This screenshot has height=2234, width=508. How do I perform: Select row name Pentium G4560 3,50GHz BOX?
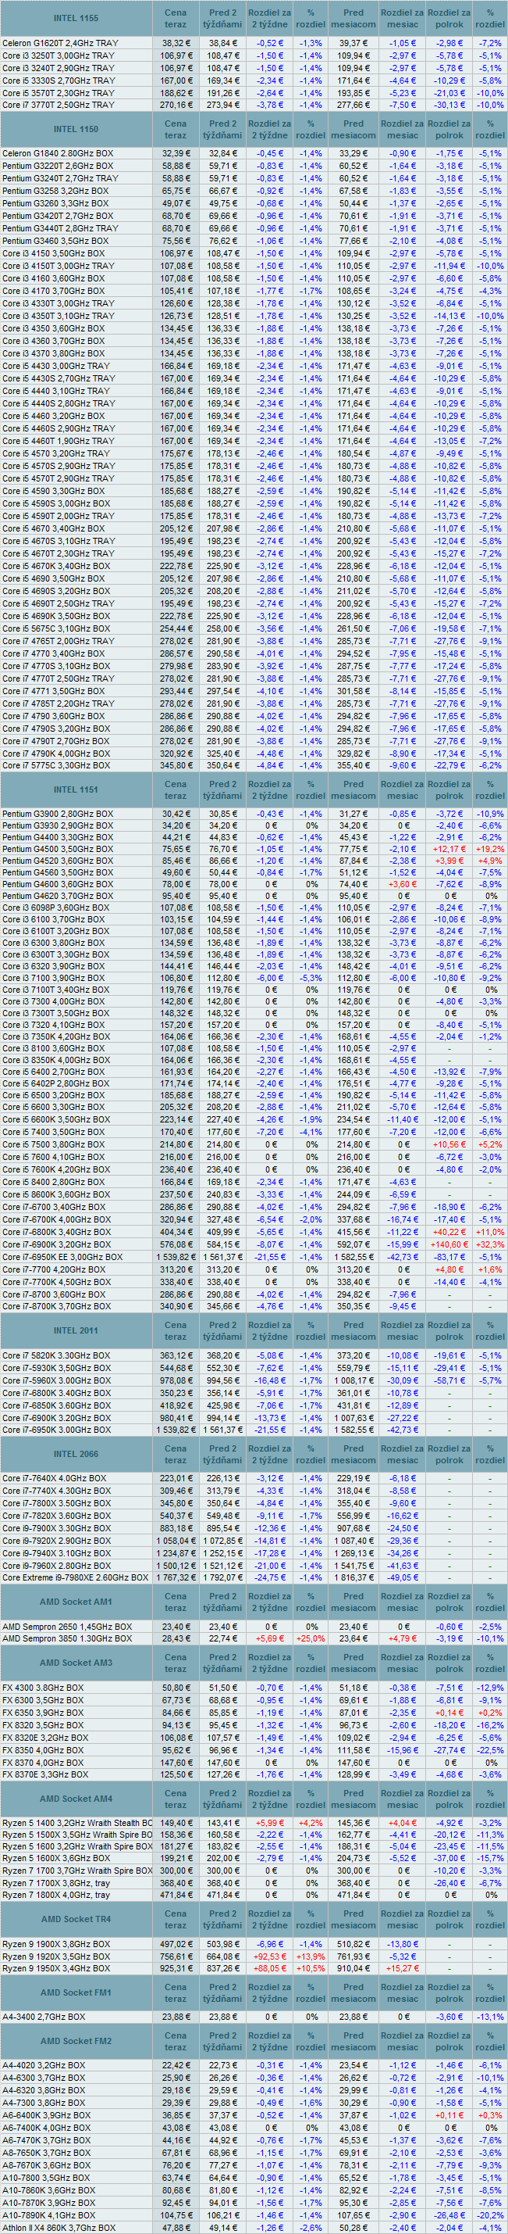[x=58, y=872]
